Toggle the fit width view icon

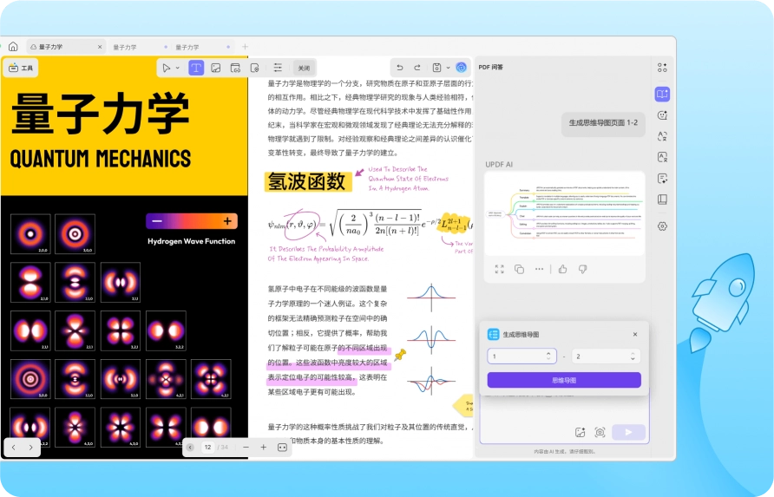[282, 448]
